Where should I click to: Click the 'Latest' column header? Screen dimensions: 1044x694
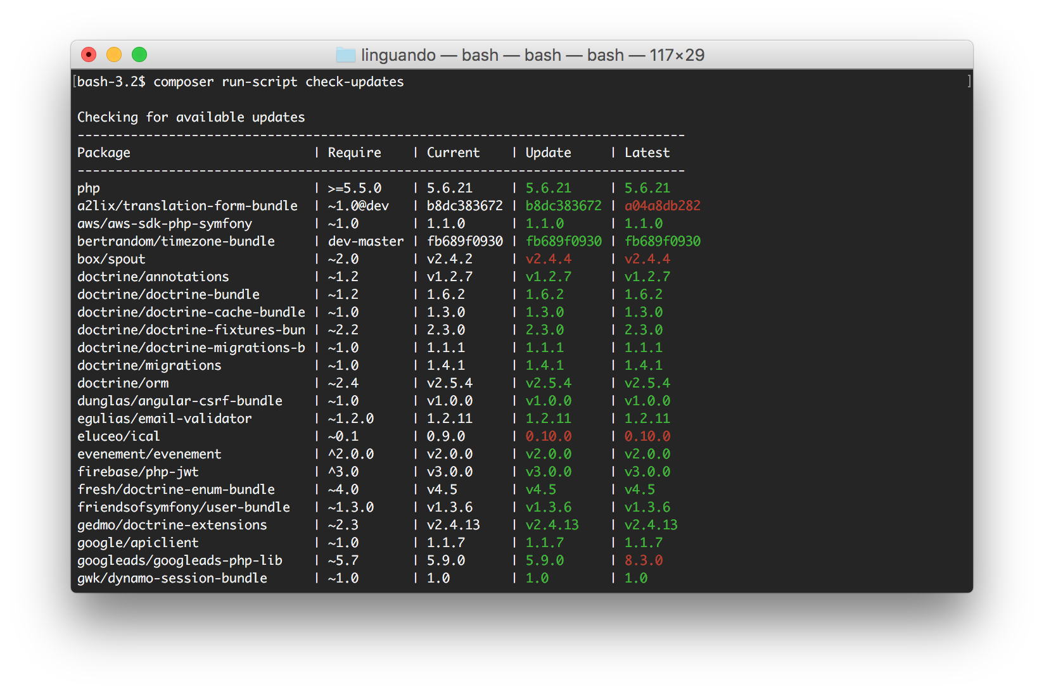(647, 153)
